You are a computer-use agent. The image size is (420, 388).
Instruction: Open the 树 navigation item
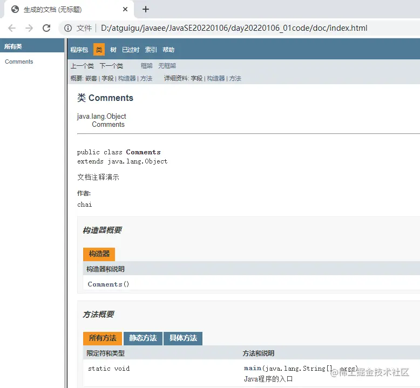[113, 50]
